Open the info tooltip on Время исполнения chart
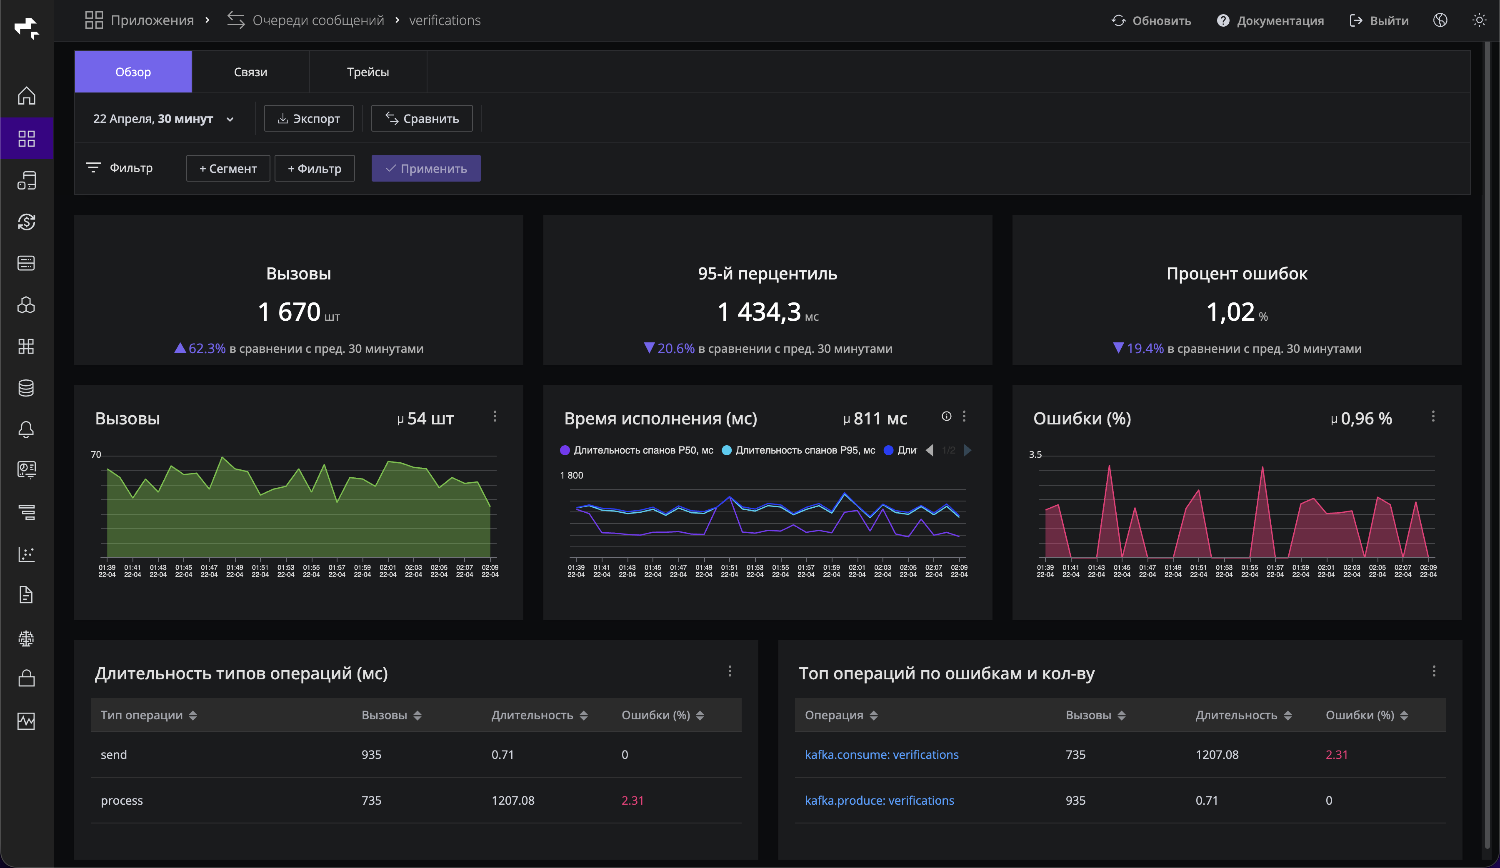The width and height of the screenshot is (1500, 868). [946, 417]
